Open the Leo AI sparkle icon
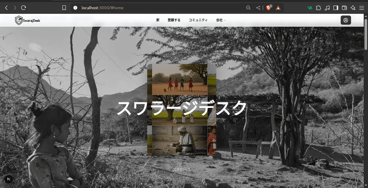 click(353, 8)
